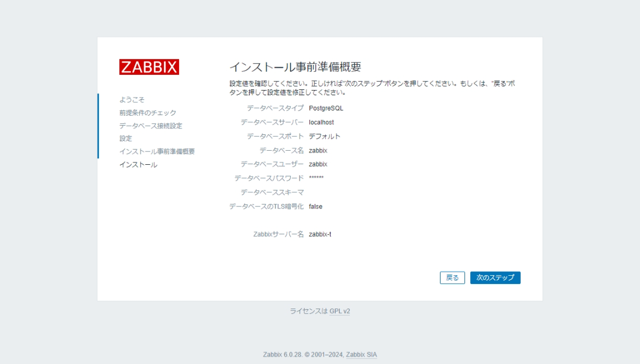Click the データベースユーザー label
640x364 pixels.
point(272,164)
